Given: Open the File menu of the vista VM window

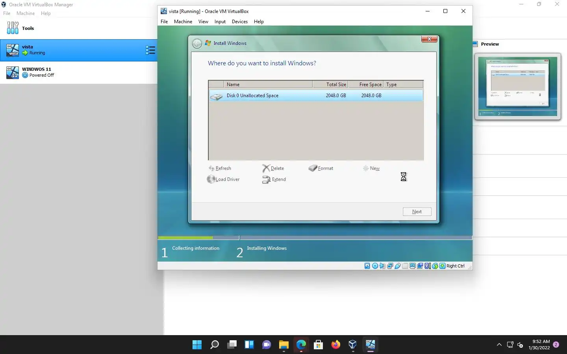Looking at the screenshot, I should click(164, 22).
